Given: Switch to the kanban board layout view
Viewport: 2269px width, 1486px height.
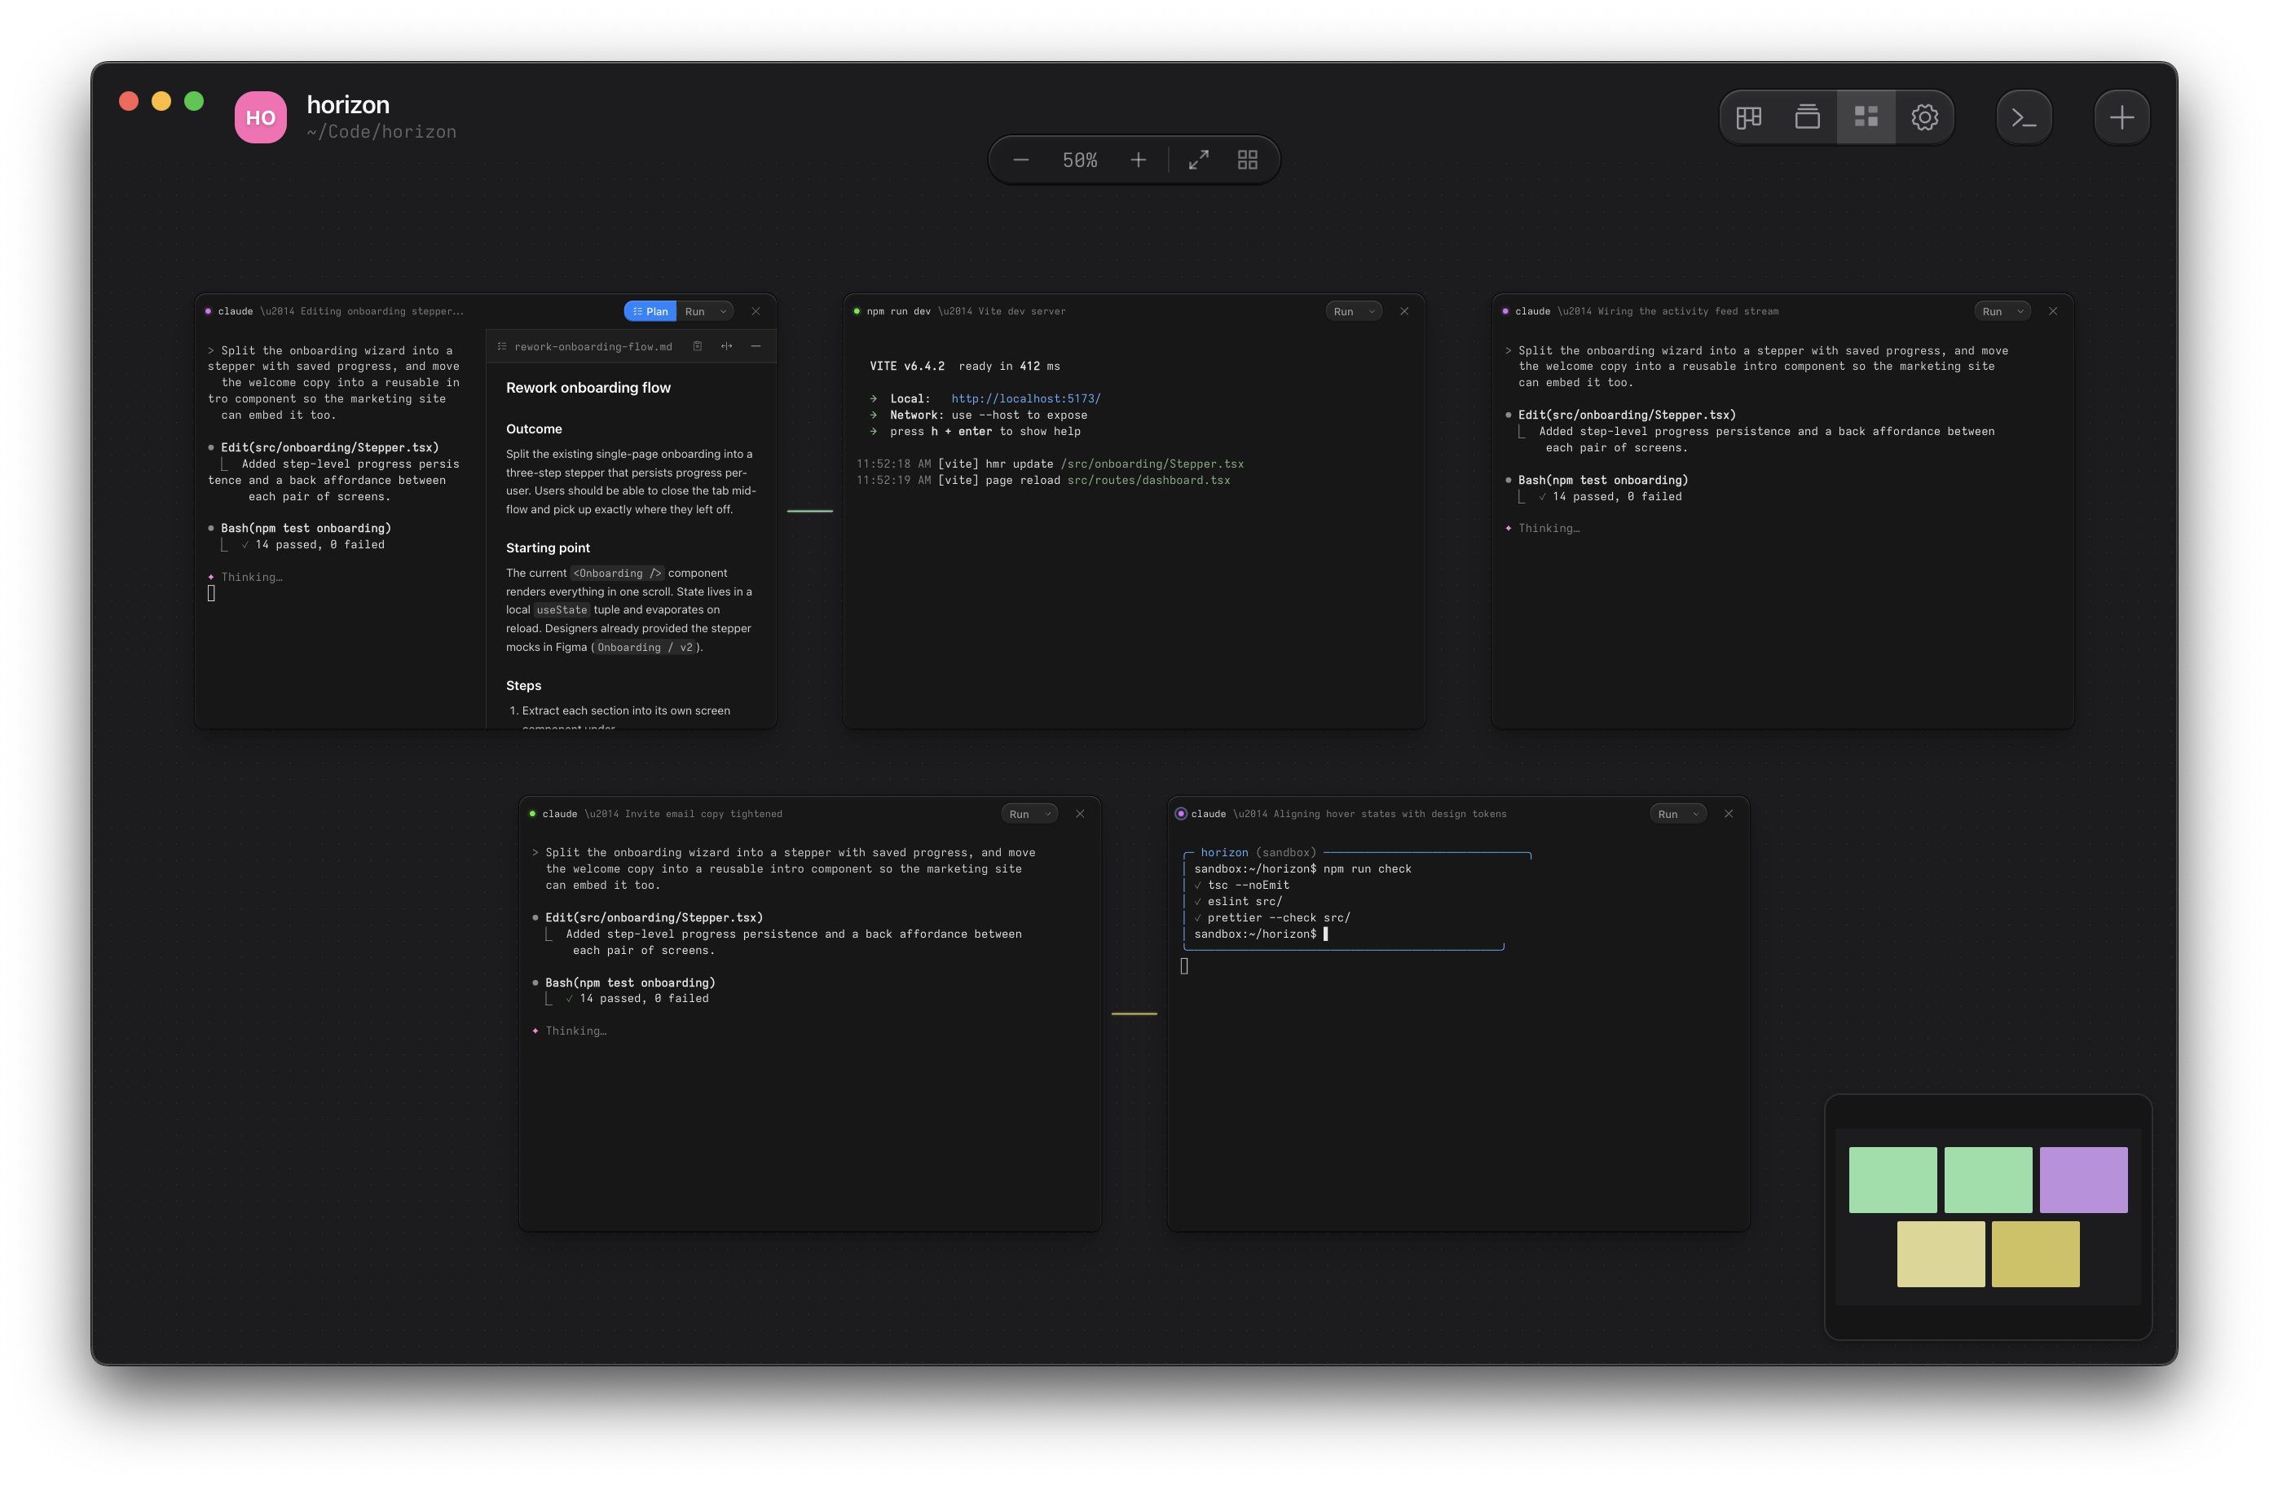Looking at the screenshot, I should pyautogui.click(x=1748, y=117).
